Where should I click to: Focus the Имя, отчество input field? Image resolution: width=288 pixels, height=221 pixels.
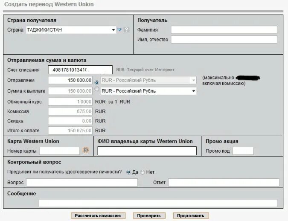224,40
